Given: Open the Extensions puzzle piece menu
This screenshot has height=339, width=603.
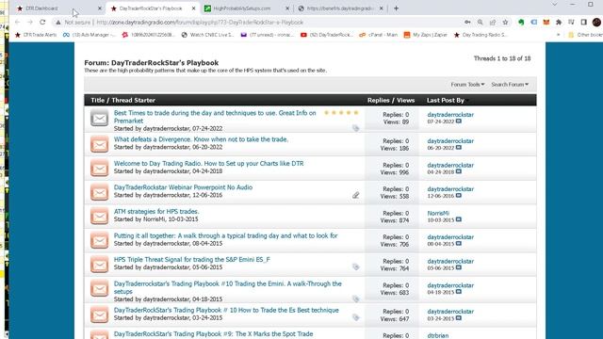Looking at the screenshot, I should [559, 23].
